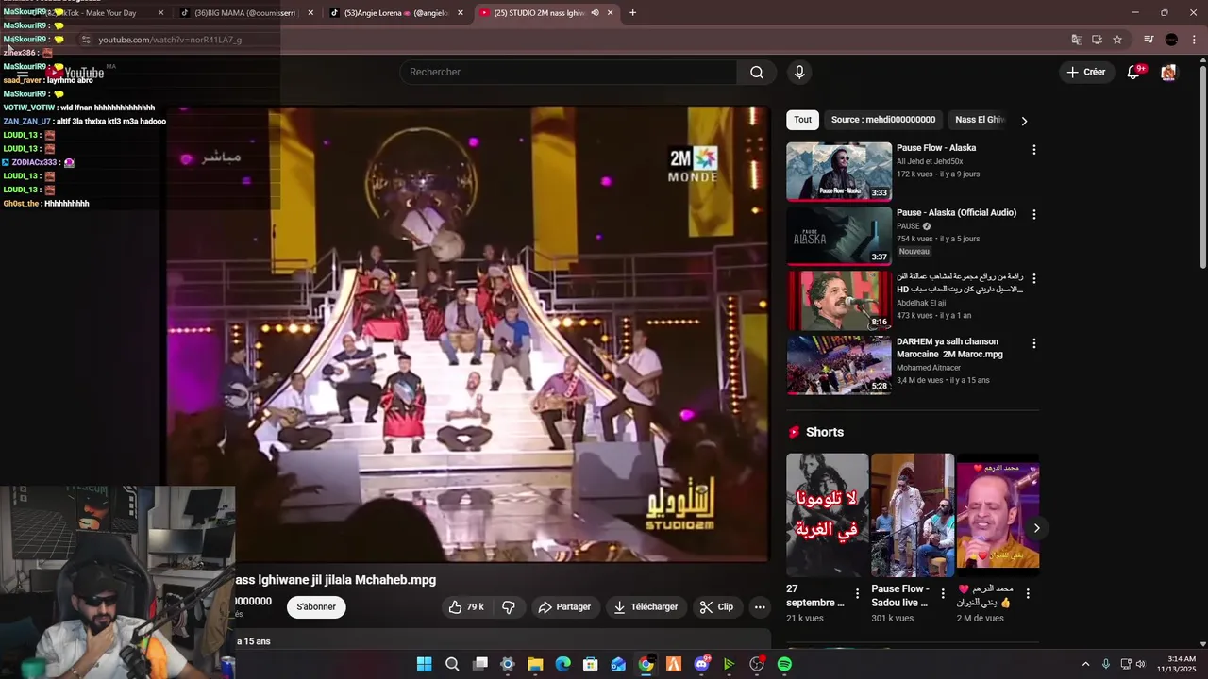Open Microsoft Edge from the taskbar
Screen dimensions: 1208x679
[562, 664]
